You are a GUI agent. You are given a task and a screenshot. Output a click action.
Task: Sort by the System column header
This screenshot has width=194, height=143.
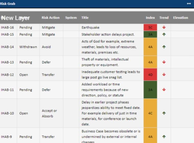(71, 18)
